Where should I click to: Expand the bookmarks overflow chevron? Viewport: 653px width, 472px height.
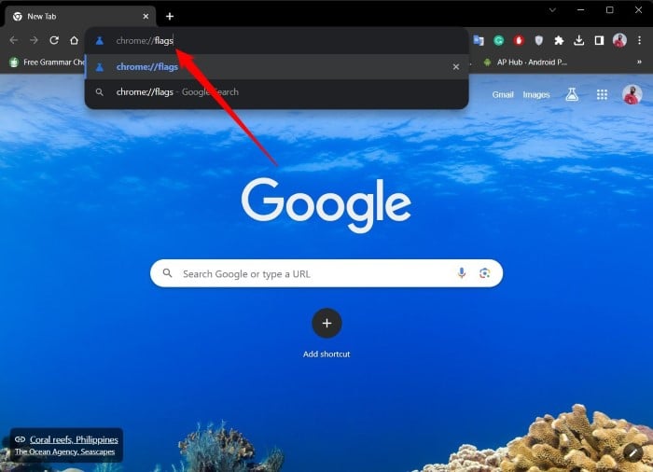(x=639, y=62)
